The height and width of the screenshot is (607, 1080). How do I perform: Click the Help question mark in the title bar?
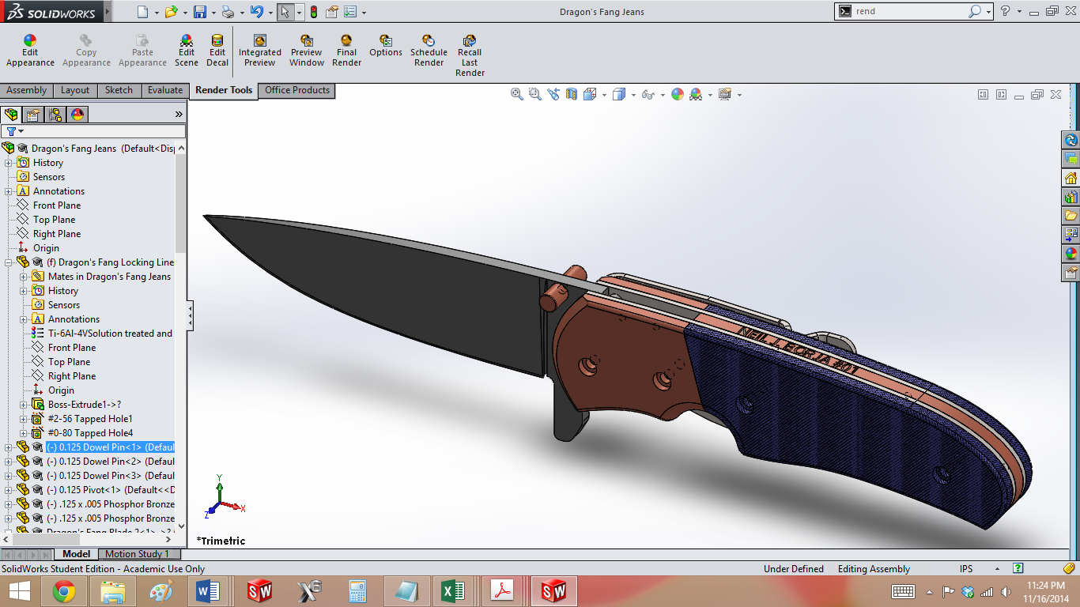click(1005, 12)
